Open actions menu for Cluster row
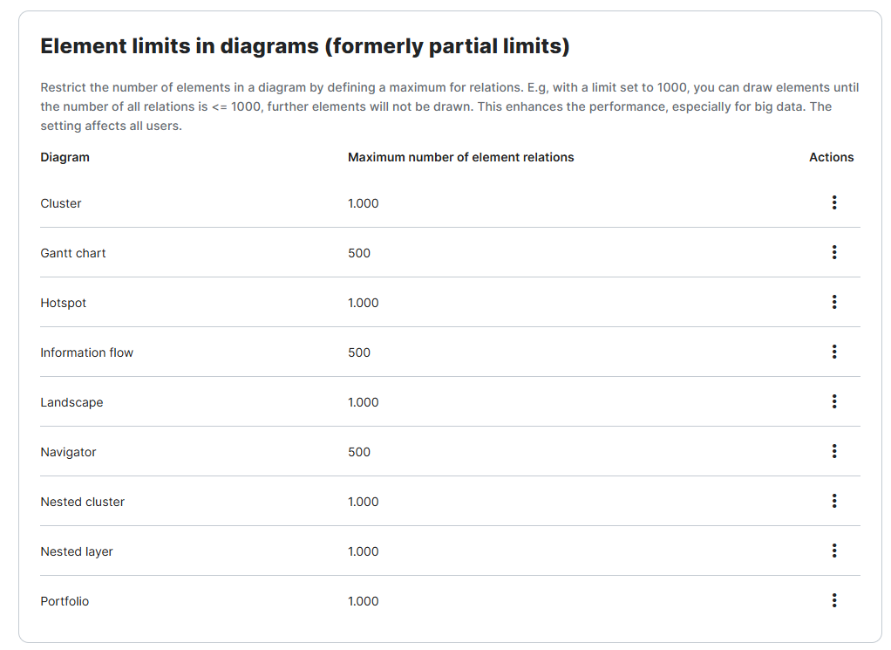The width and height of the screenshot is (891, 650). pos(834,202)
